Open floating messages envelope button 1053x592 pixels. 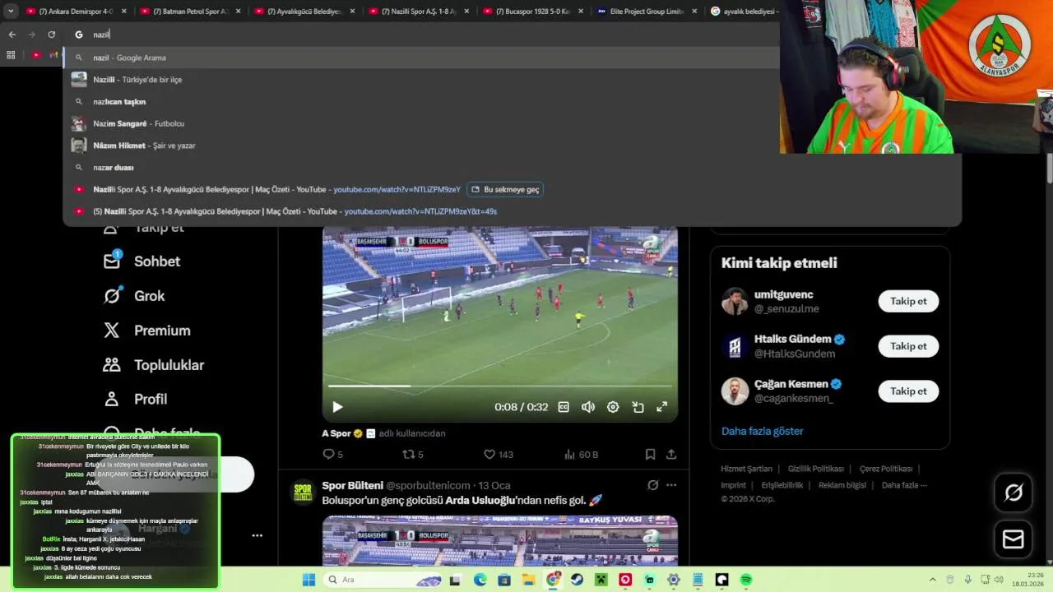pyautogui.click(x=1014, y=539)
